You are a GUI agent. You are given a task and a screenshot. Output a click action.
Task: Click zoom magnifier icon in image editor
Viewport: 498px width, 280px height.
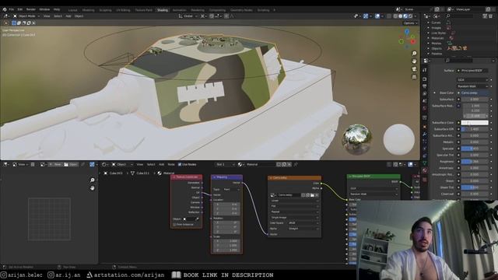[92, 180]
